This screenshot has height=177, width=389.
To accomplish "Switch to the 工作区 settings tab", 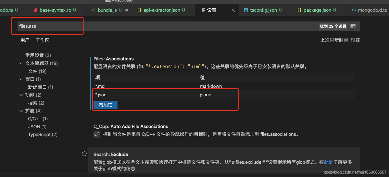I will pos(42,40).
